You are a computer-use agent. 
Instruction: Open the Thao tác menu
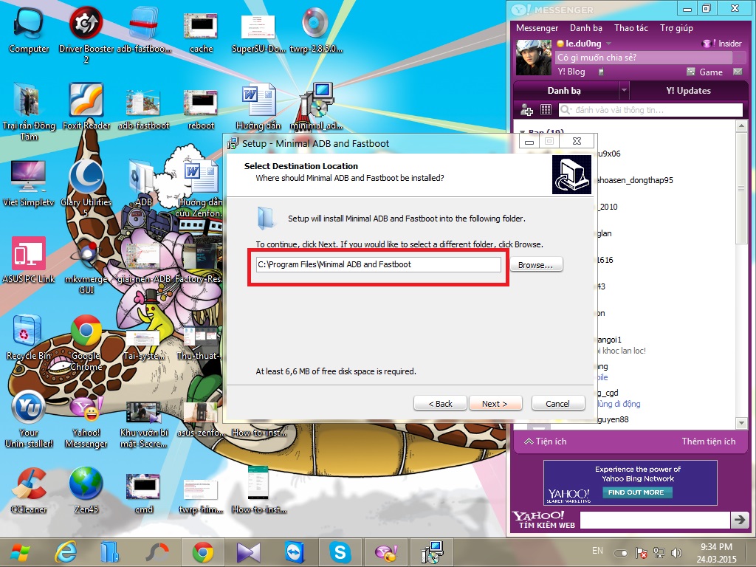coord(630,28)
